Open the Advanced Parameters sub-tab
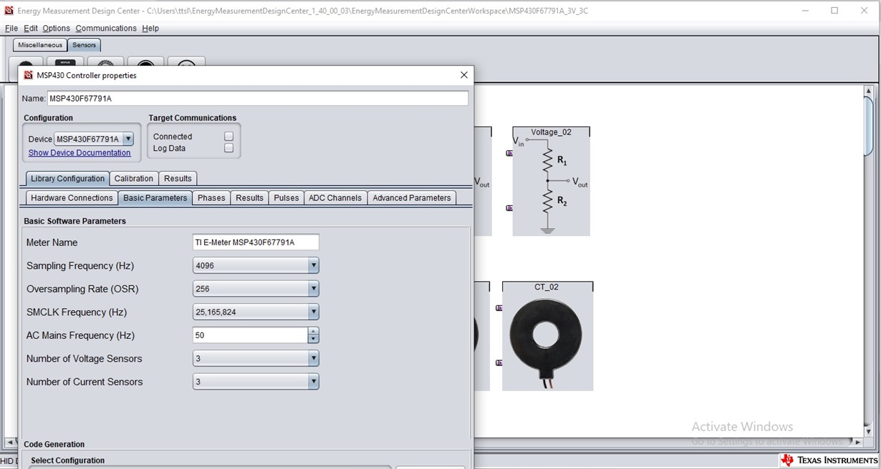The height and width of the screenshot is (469, 881). coord(412,198)
